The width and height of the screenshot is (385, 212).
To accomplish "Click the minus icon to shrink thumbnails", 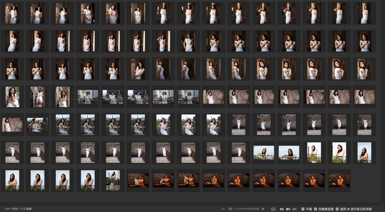I will (223, 209).
